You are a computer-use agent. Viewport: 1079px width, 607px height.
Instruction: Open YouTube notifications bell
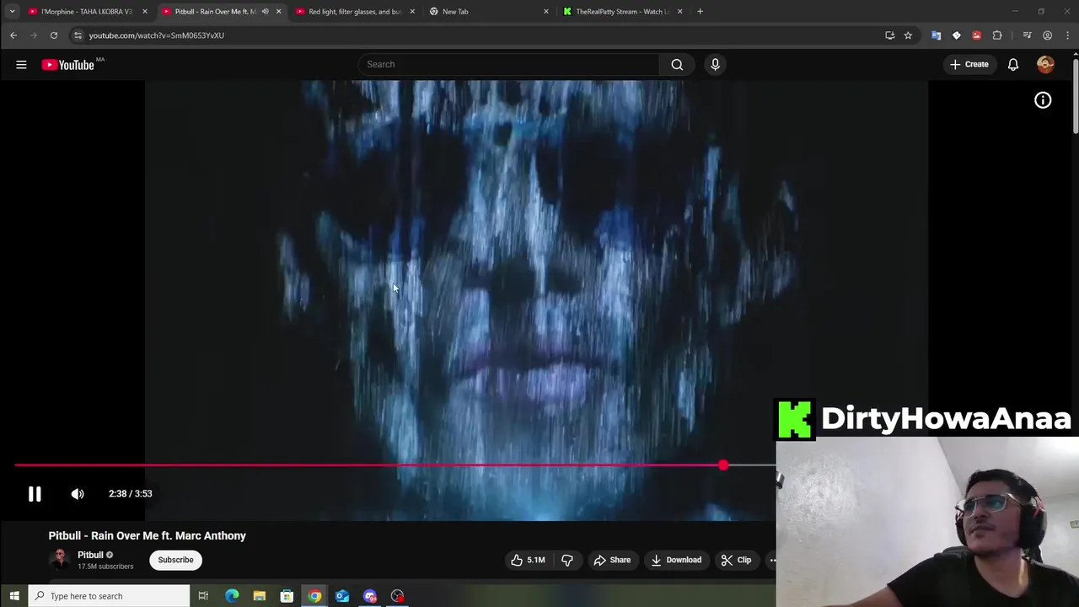click(1013, 64)
